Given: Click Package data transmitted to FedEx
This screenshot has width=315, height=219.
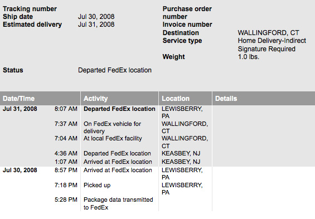Looking at the screenshot, I should [x=118, y=203].
